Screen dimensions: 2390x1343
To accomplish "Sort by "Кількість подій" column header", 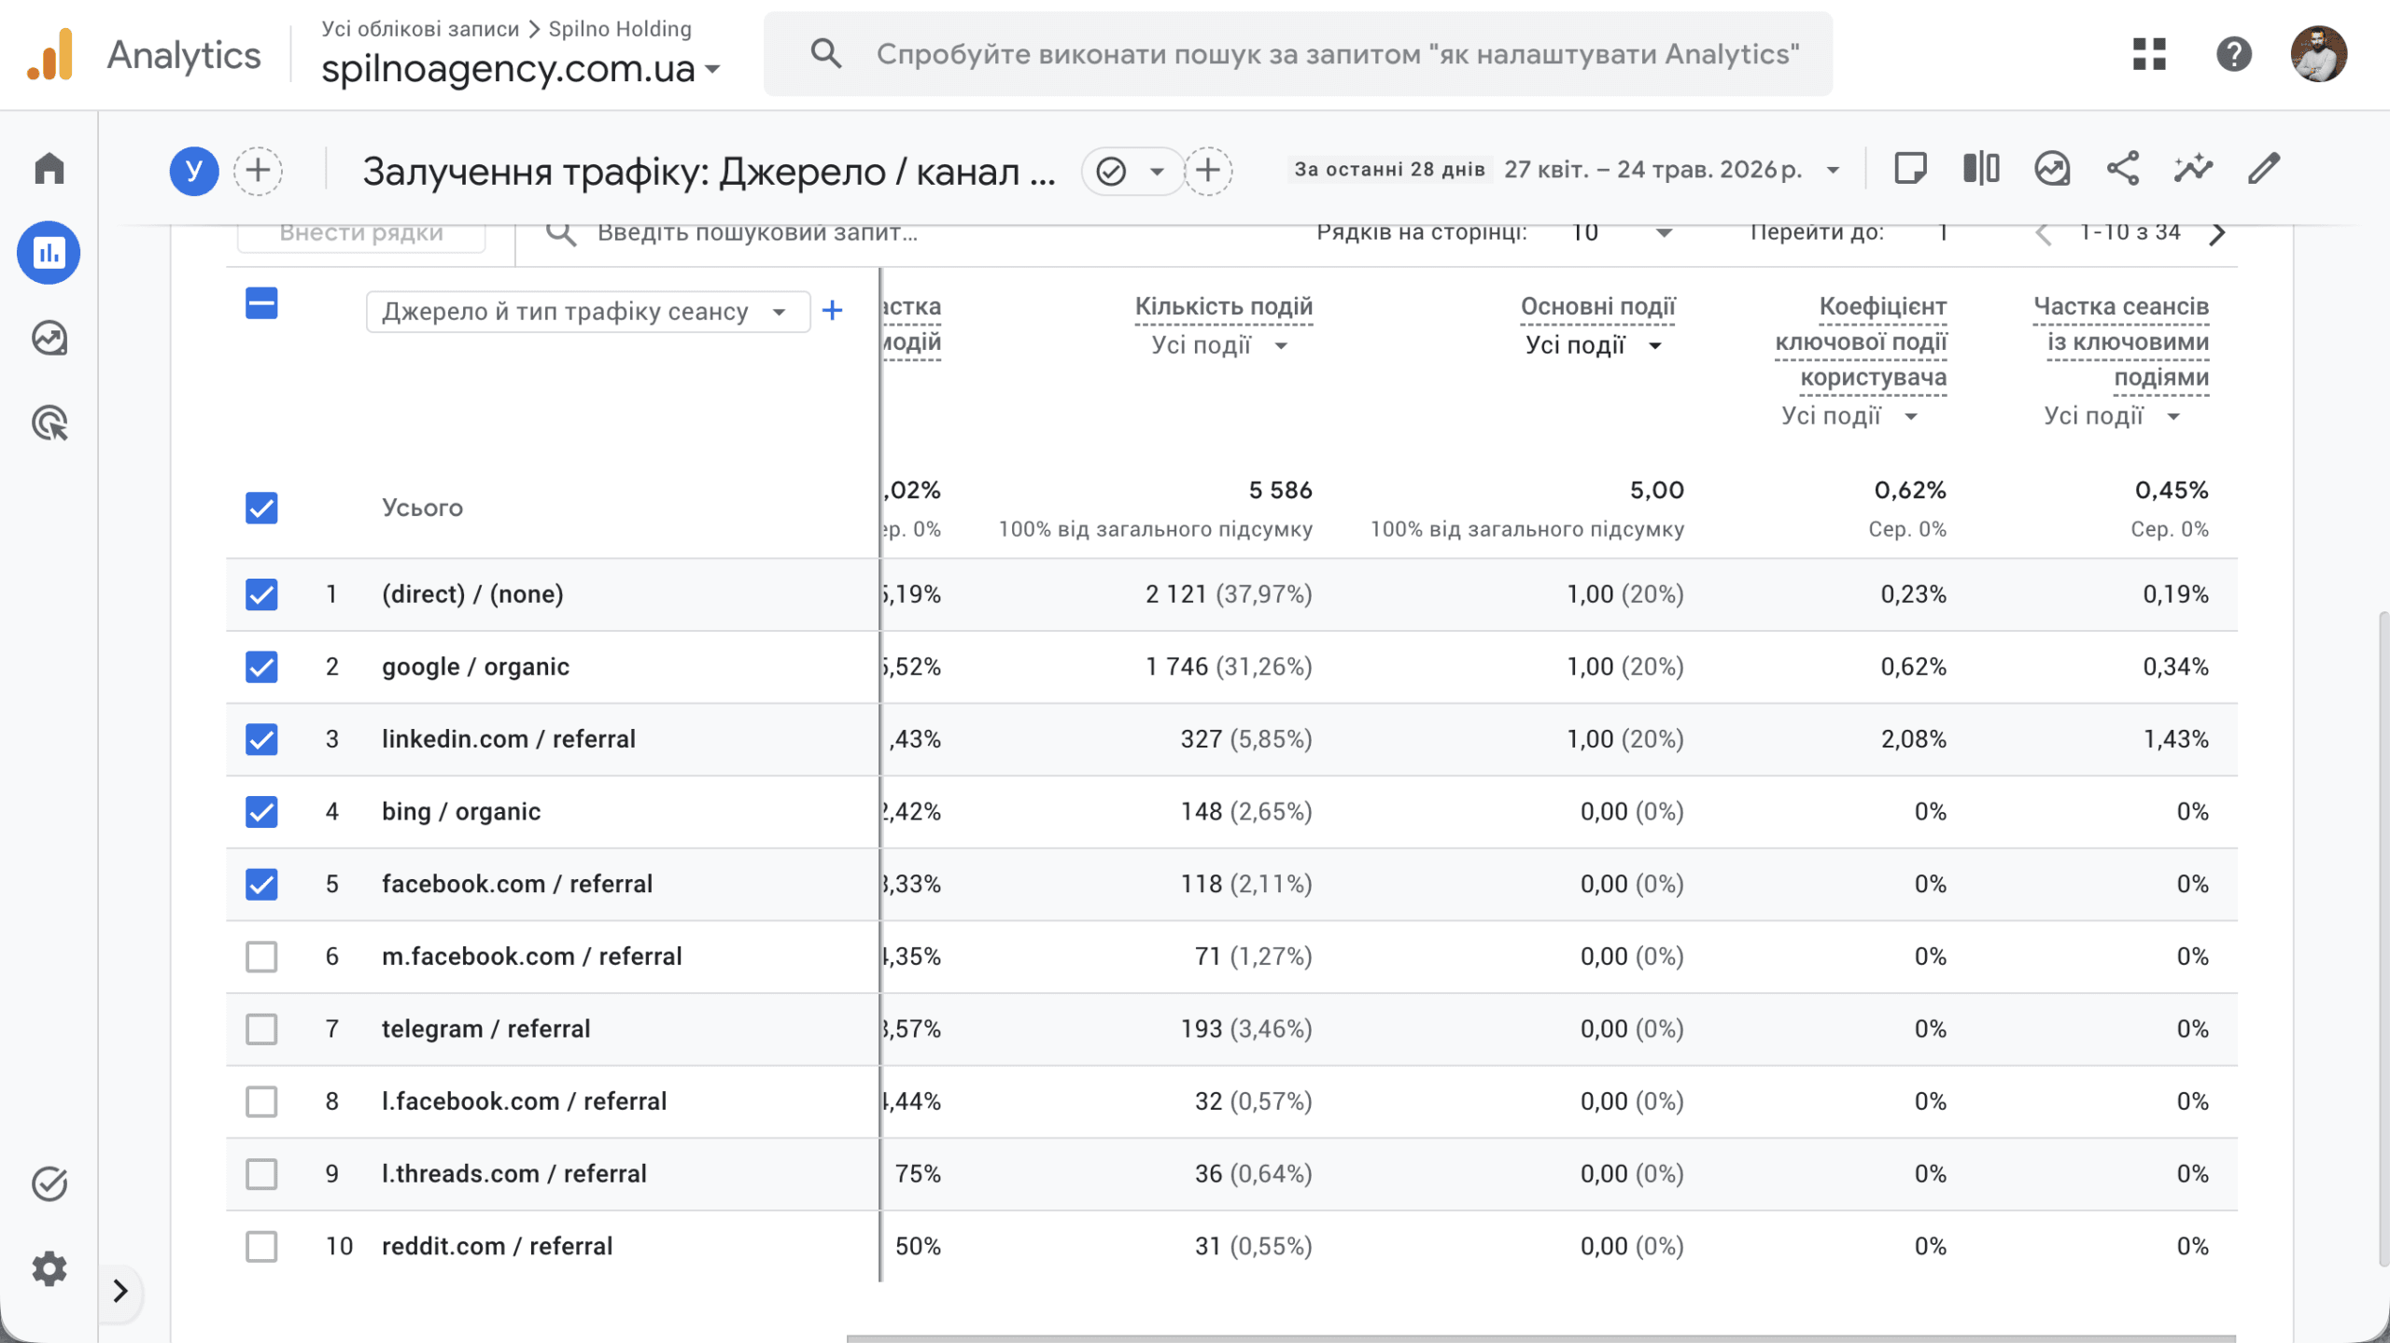I will 1224,307.
